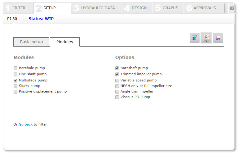The width and height of the screenshot is (238, 153).
Task: Select the Slurry pump checkbox
Action: tap(15, 86)
